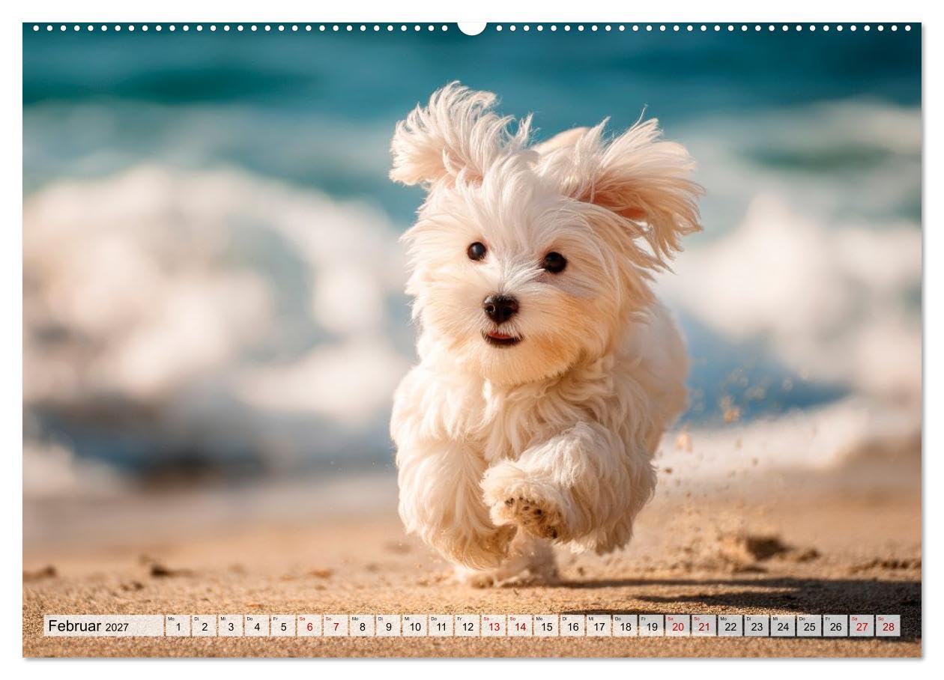The height and width of the screenshot is (680, 944).
Task: Select day 19 in the calendar strip
Action: (651, 626)
